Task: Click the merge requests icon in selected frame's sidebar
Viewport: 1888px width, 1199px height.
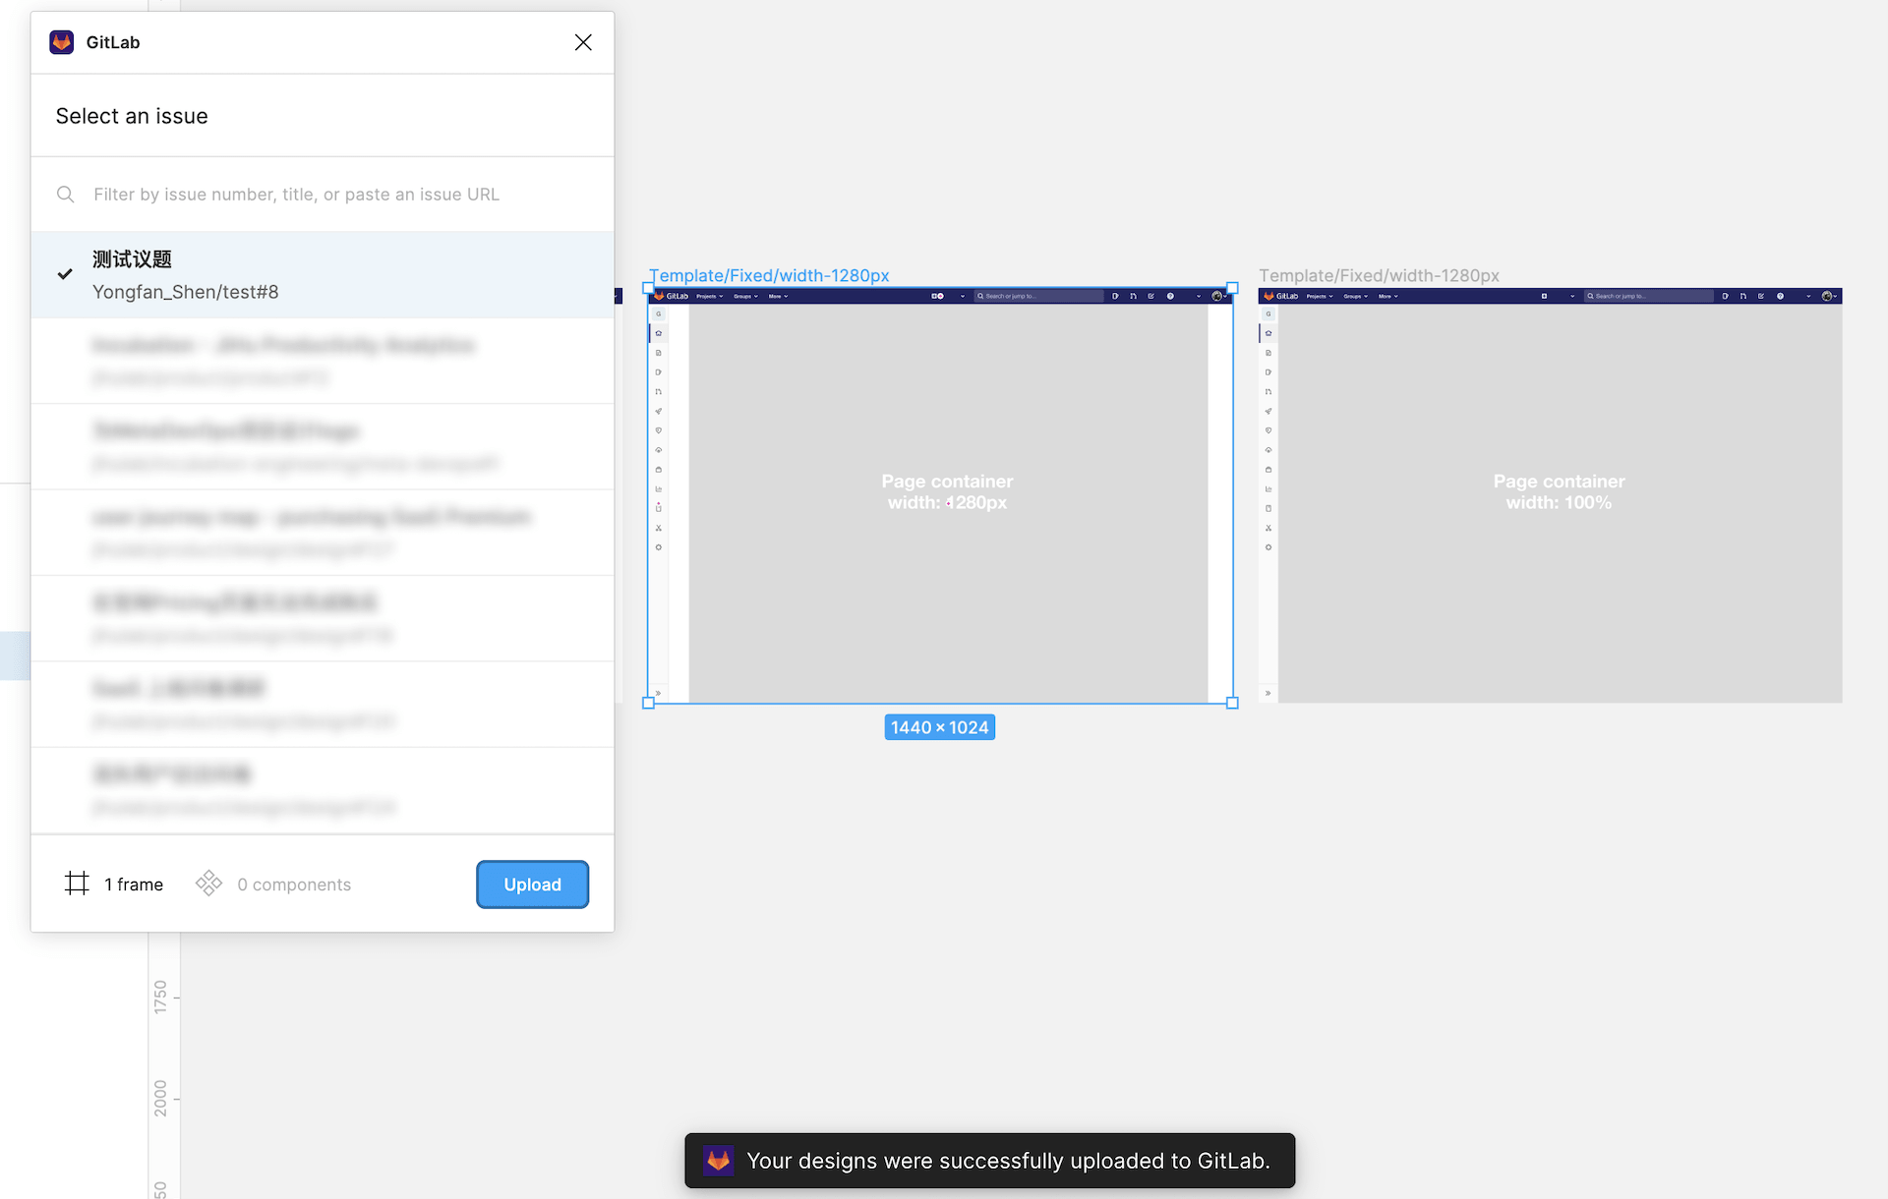Action: pos(659,391)
